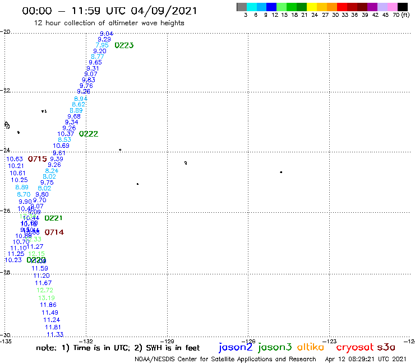This screenshot has width=415, height=364.
Task: Click the NOAA/NESDIS Center credit line
Action: click(x=225, y=359)
